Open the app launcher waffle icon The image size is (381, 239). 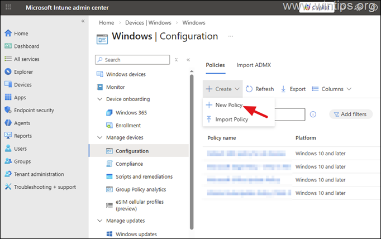click(x=8, y=7)
